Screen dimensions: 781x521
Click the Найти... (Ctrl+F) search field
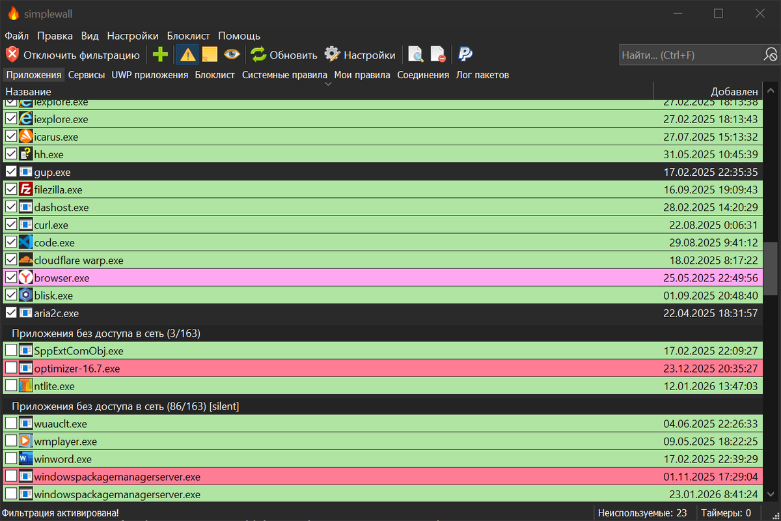coord(690,55)
